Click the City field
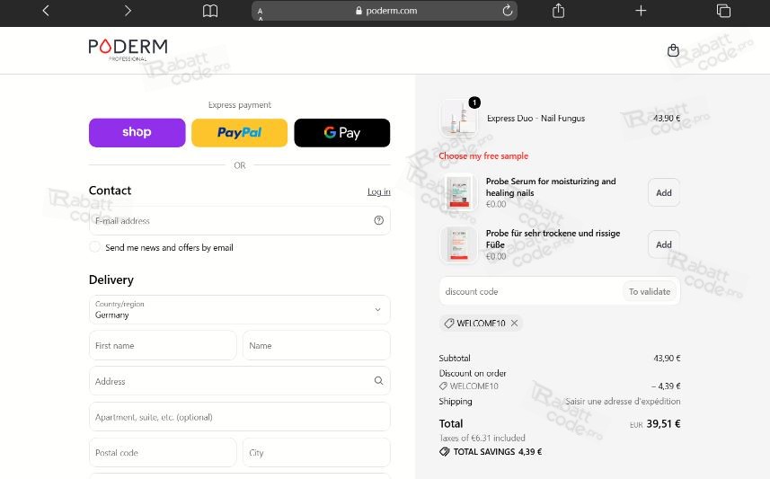The height and width of the screenshot is (479, 770). (x=317, y=452)
